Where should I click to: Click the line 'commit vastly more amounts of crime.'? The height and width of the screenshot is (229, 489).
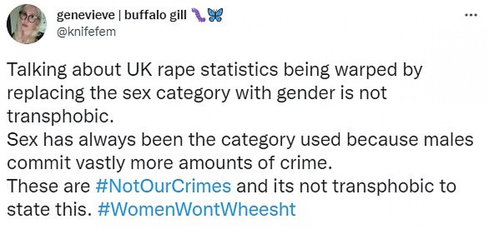point(170,163)
